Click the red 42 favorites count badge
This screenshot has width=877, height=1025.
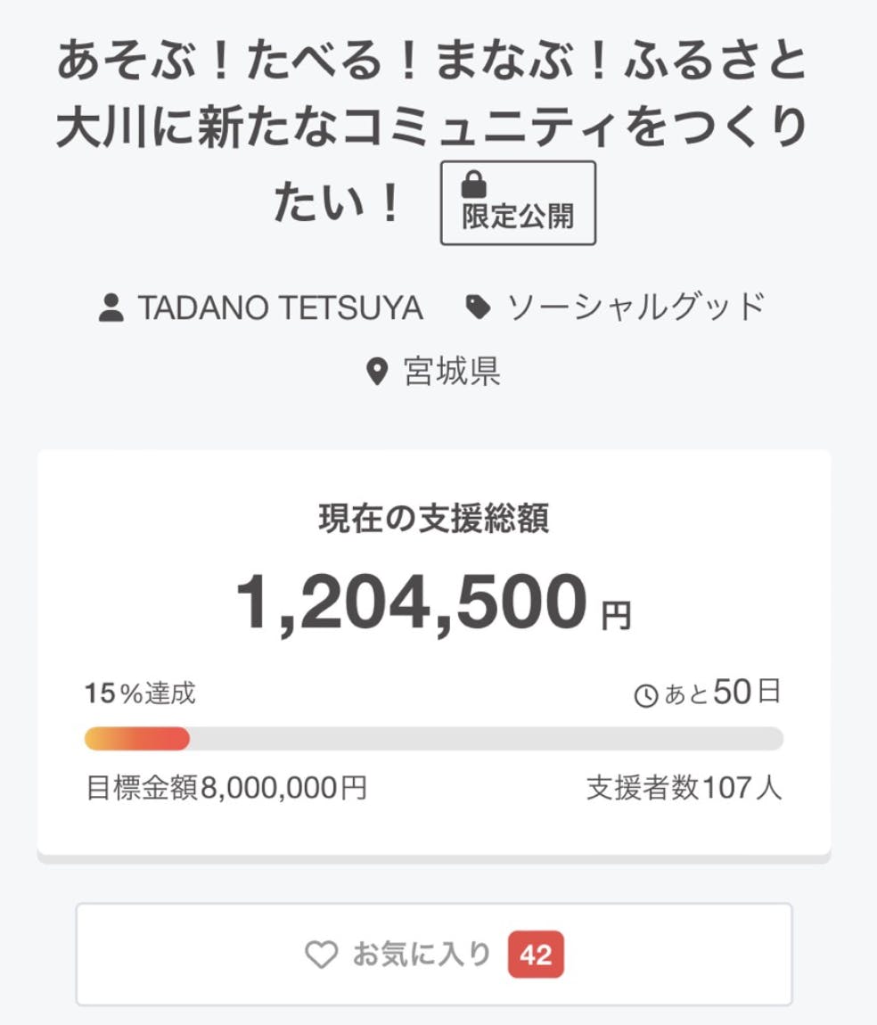click(536, 955)
